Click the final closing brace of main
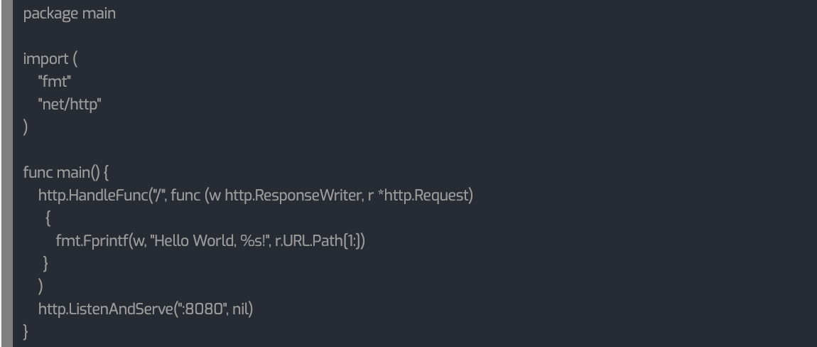The image size is (817, 347). [26, 332]
